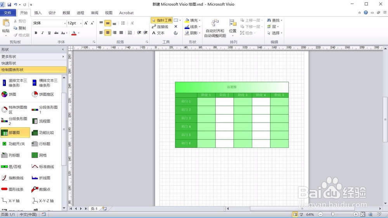Viewport: 388px width, 218px height.
Task: Click the connection point X tool
Action: click(x=176, y=27)
